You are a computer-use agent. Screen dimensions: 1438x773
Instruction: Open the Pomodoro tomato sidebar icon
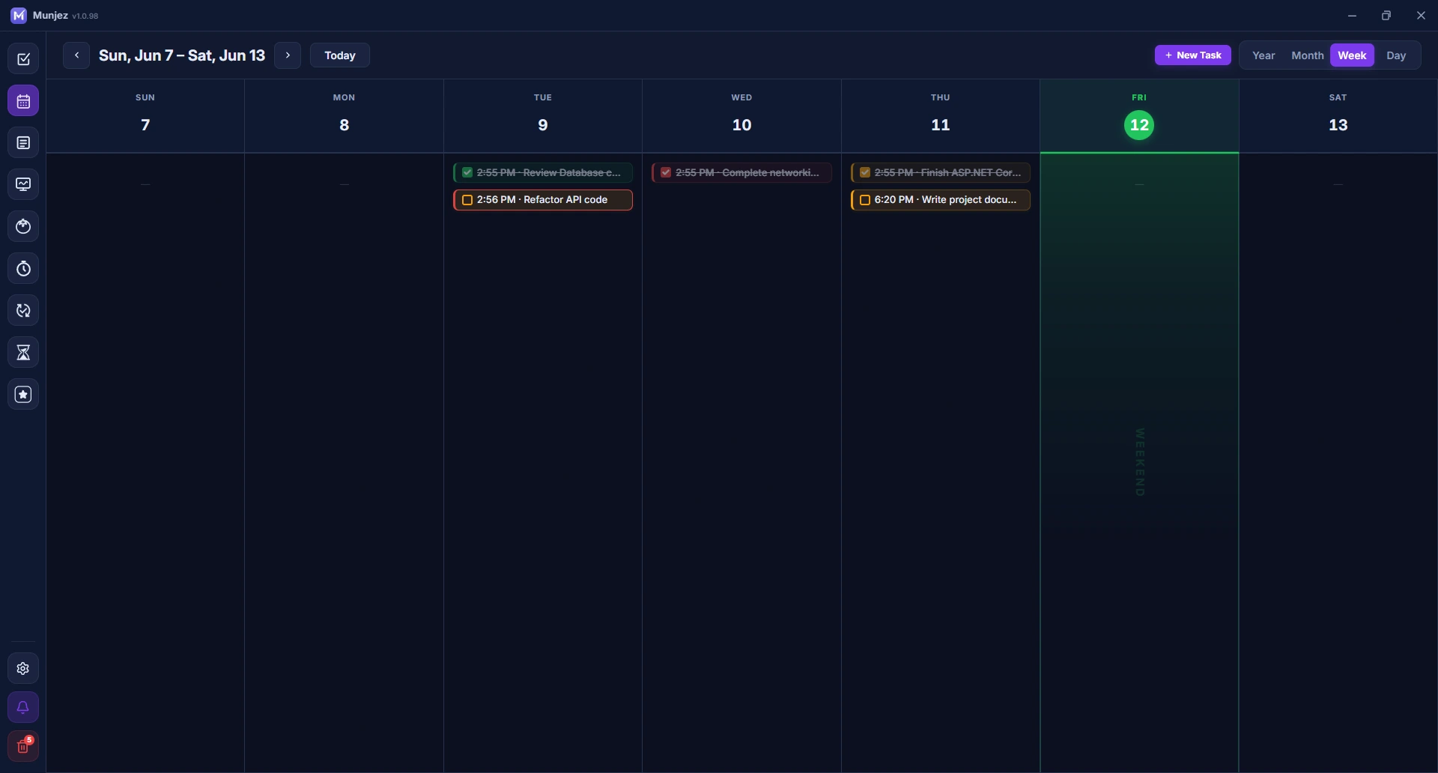click(23, 227)
